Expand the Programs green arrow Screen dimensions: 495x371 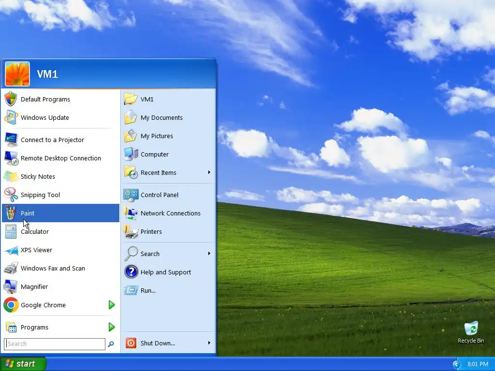coord(112,327)
